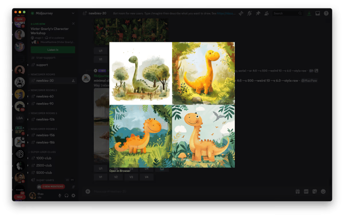Open the help question mark icon
This screenshot has height=217, width=344.
[x=326, y=13]
